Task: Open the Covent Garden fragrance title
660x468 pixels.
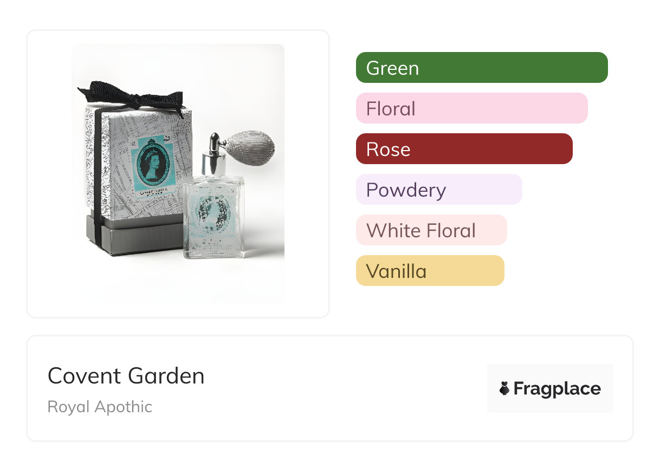Action: click(126, 376)
